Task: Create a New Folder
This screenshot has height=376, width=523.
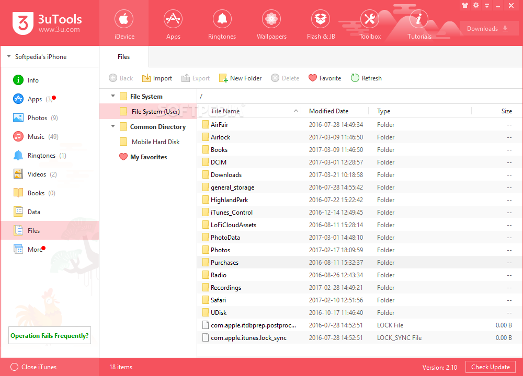Action: (x=241, y=78)
